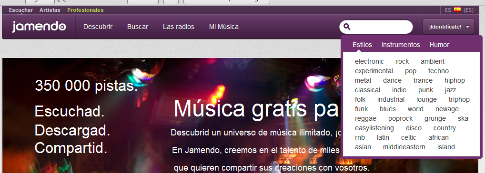The image size is (485, 173).
Task: Click the Spanish flag icon
Action: coord(457,10)
